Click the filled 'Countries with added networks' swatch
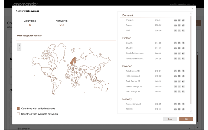This screenshot has width=208, height=130. pyautogui.click(x=18, y=109)
